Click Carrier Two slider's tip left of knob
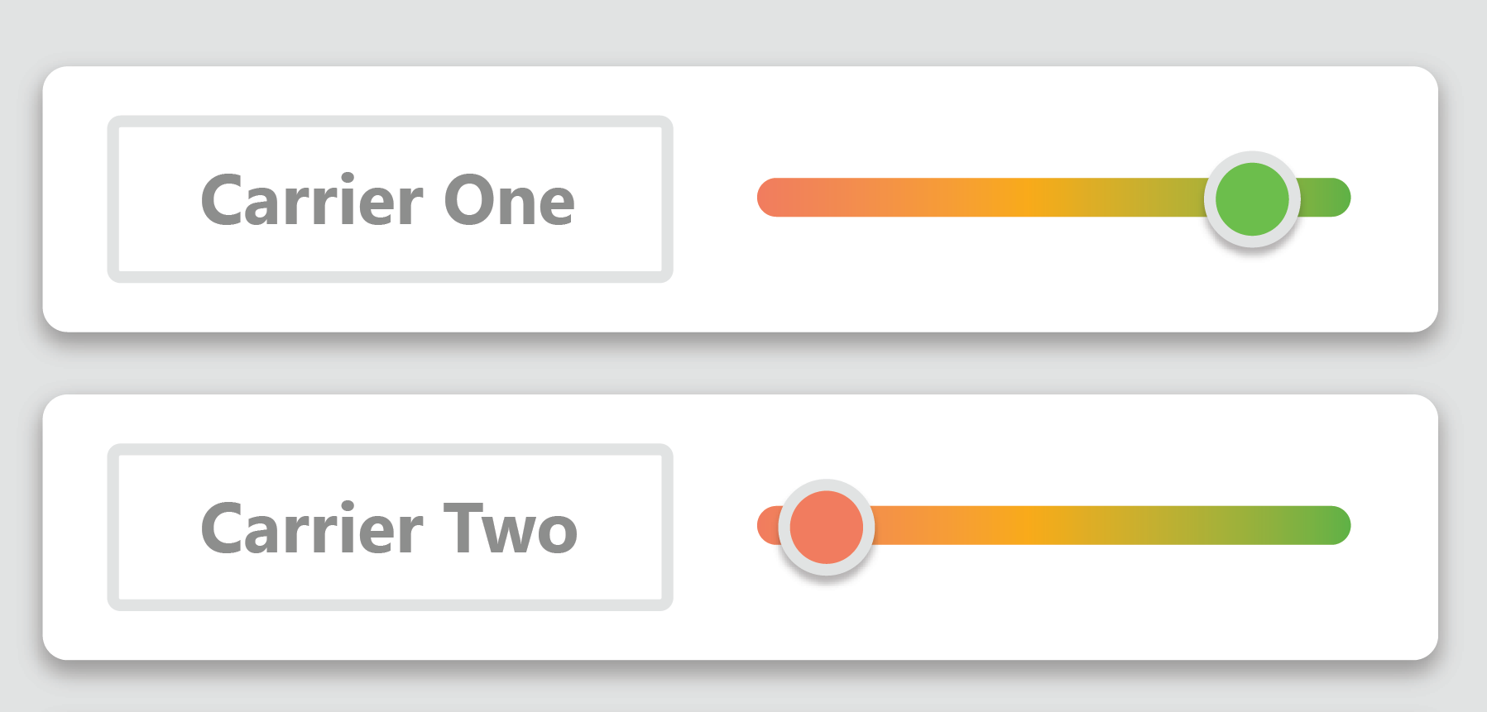Screen dimensions: 1487x712 click(x=768, y=526)
